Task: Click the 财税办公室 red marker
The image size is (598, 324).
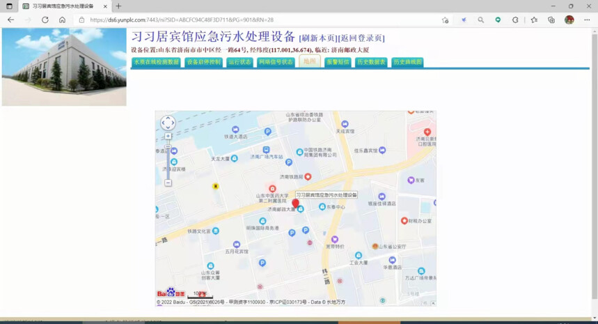Action: click(404, 221)
